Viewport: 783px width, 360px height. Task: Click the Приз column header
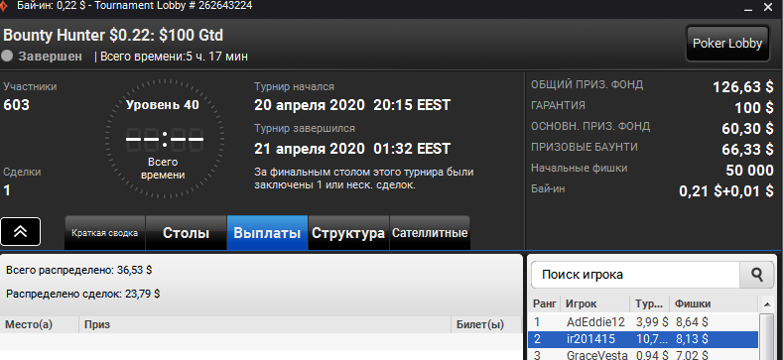tap(265, 324)
